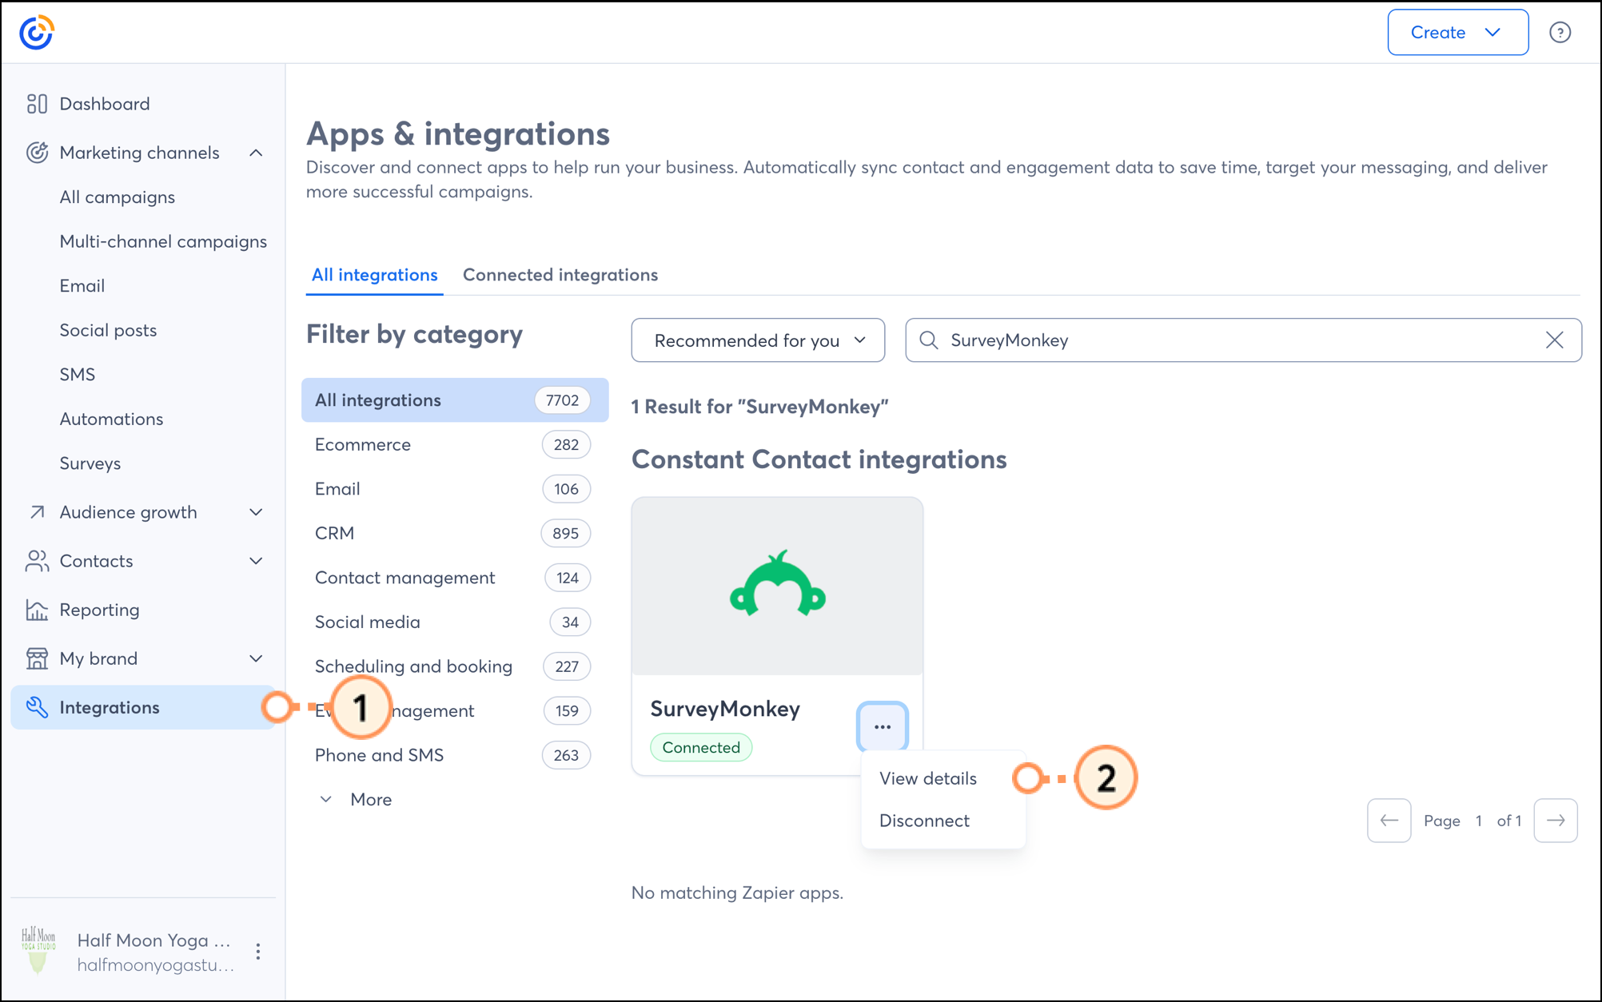This screenshot has width=1602, height=1002.
Task: Click the Marketing channels target icon
Action: pos(37,153)
